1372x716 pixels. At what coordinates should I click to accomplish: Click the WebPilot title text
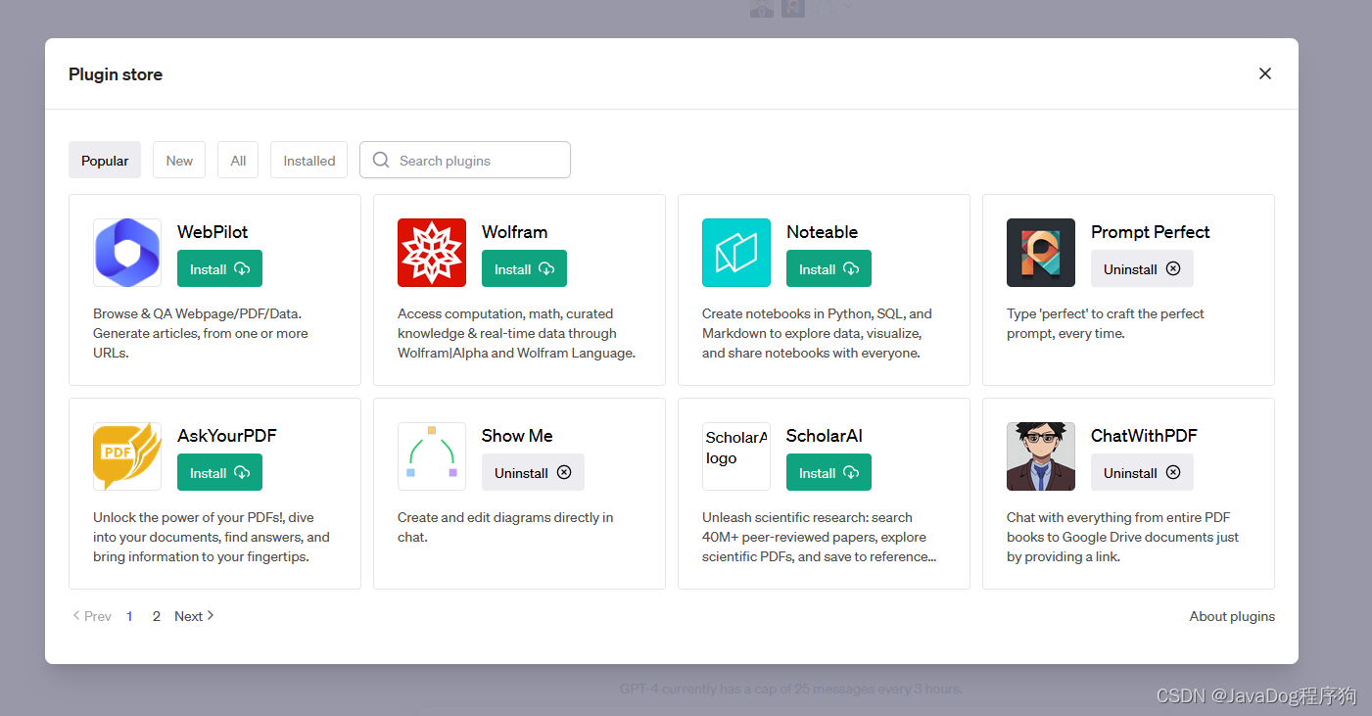pos(213,232)
